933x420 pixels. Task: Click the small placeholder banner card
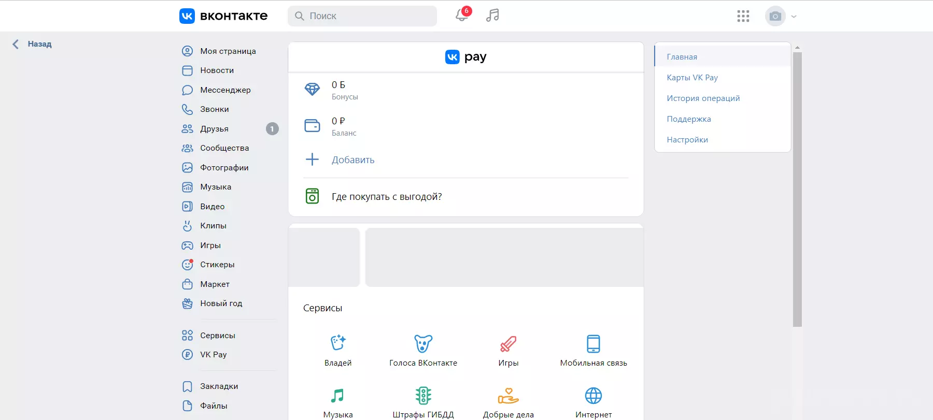[x=324, y=257]
